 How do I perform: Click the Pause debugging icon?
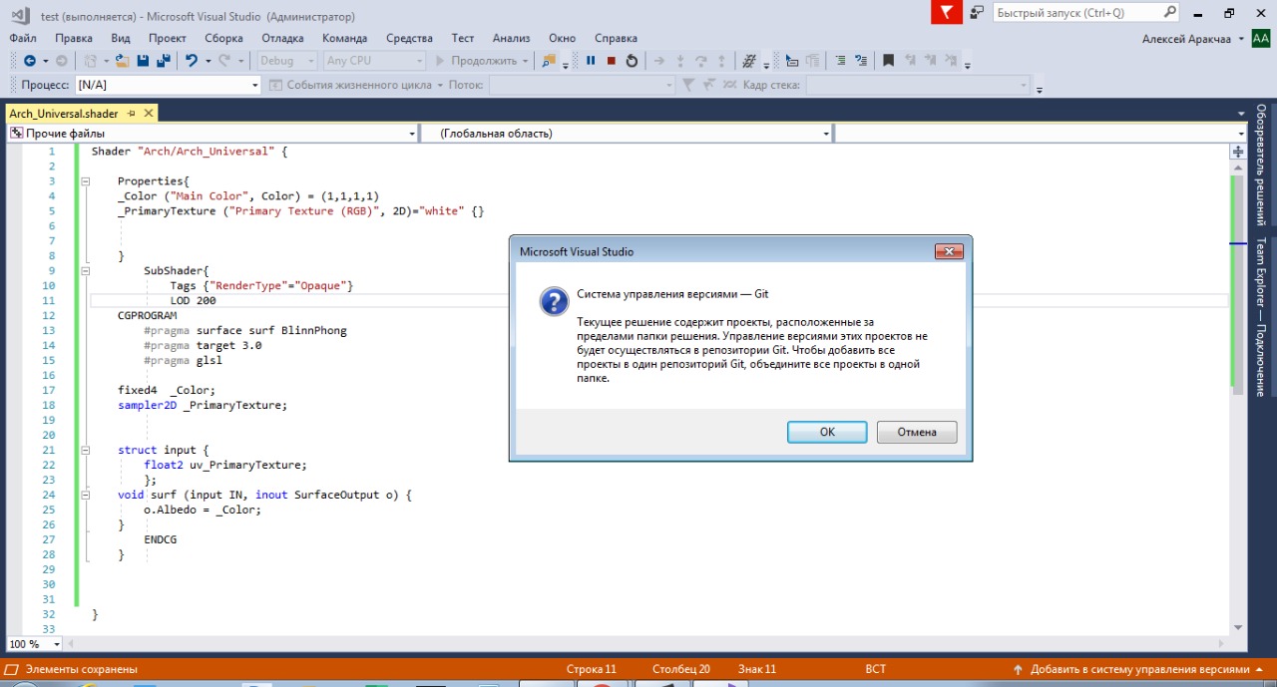[591, 61]
